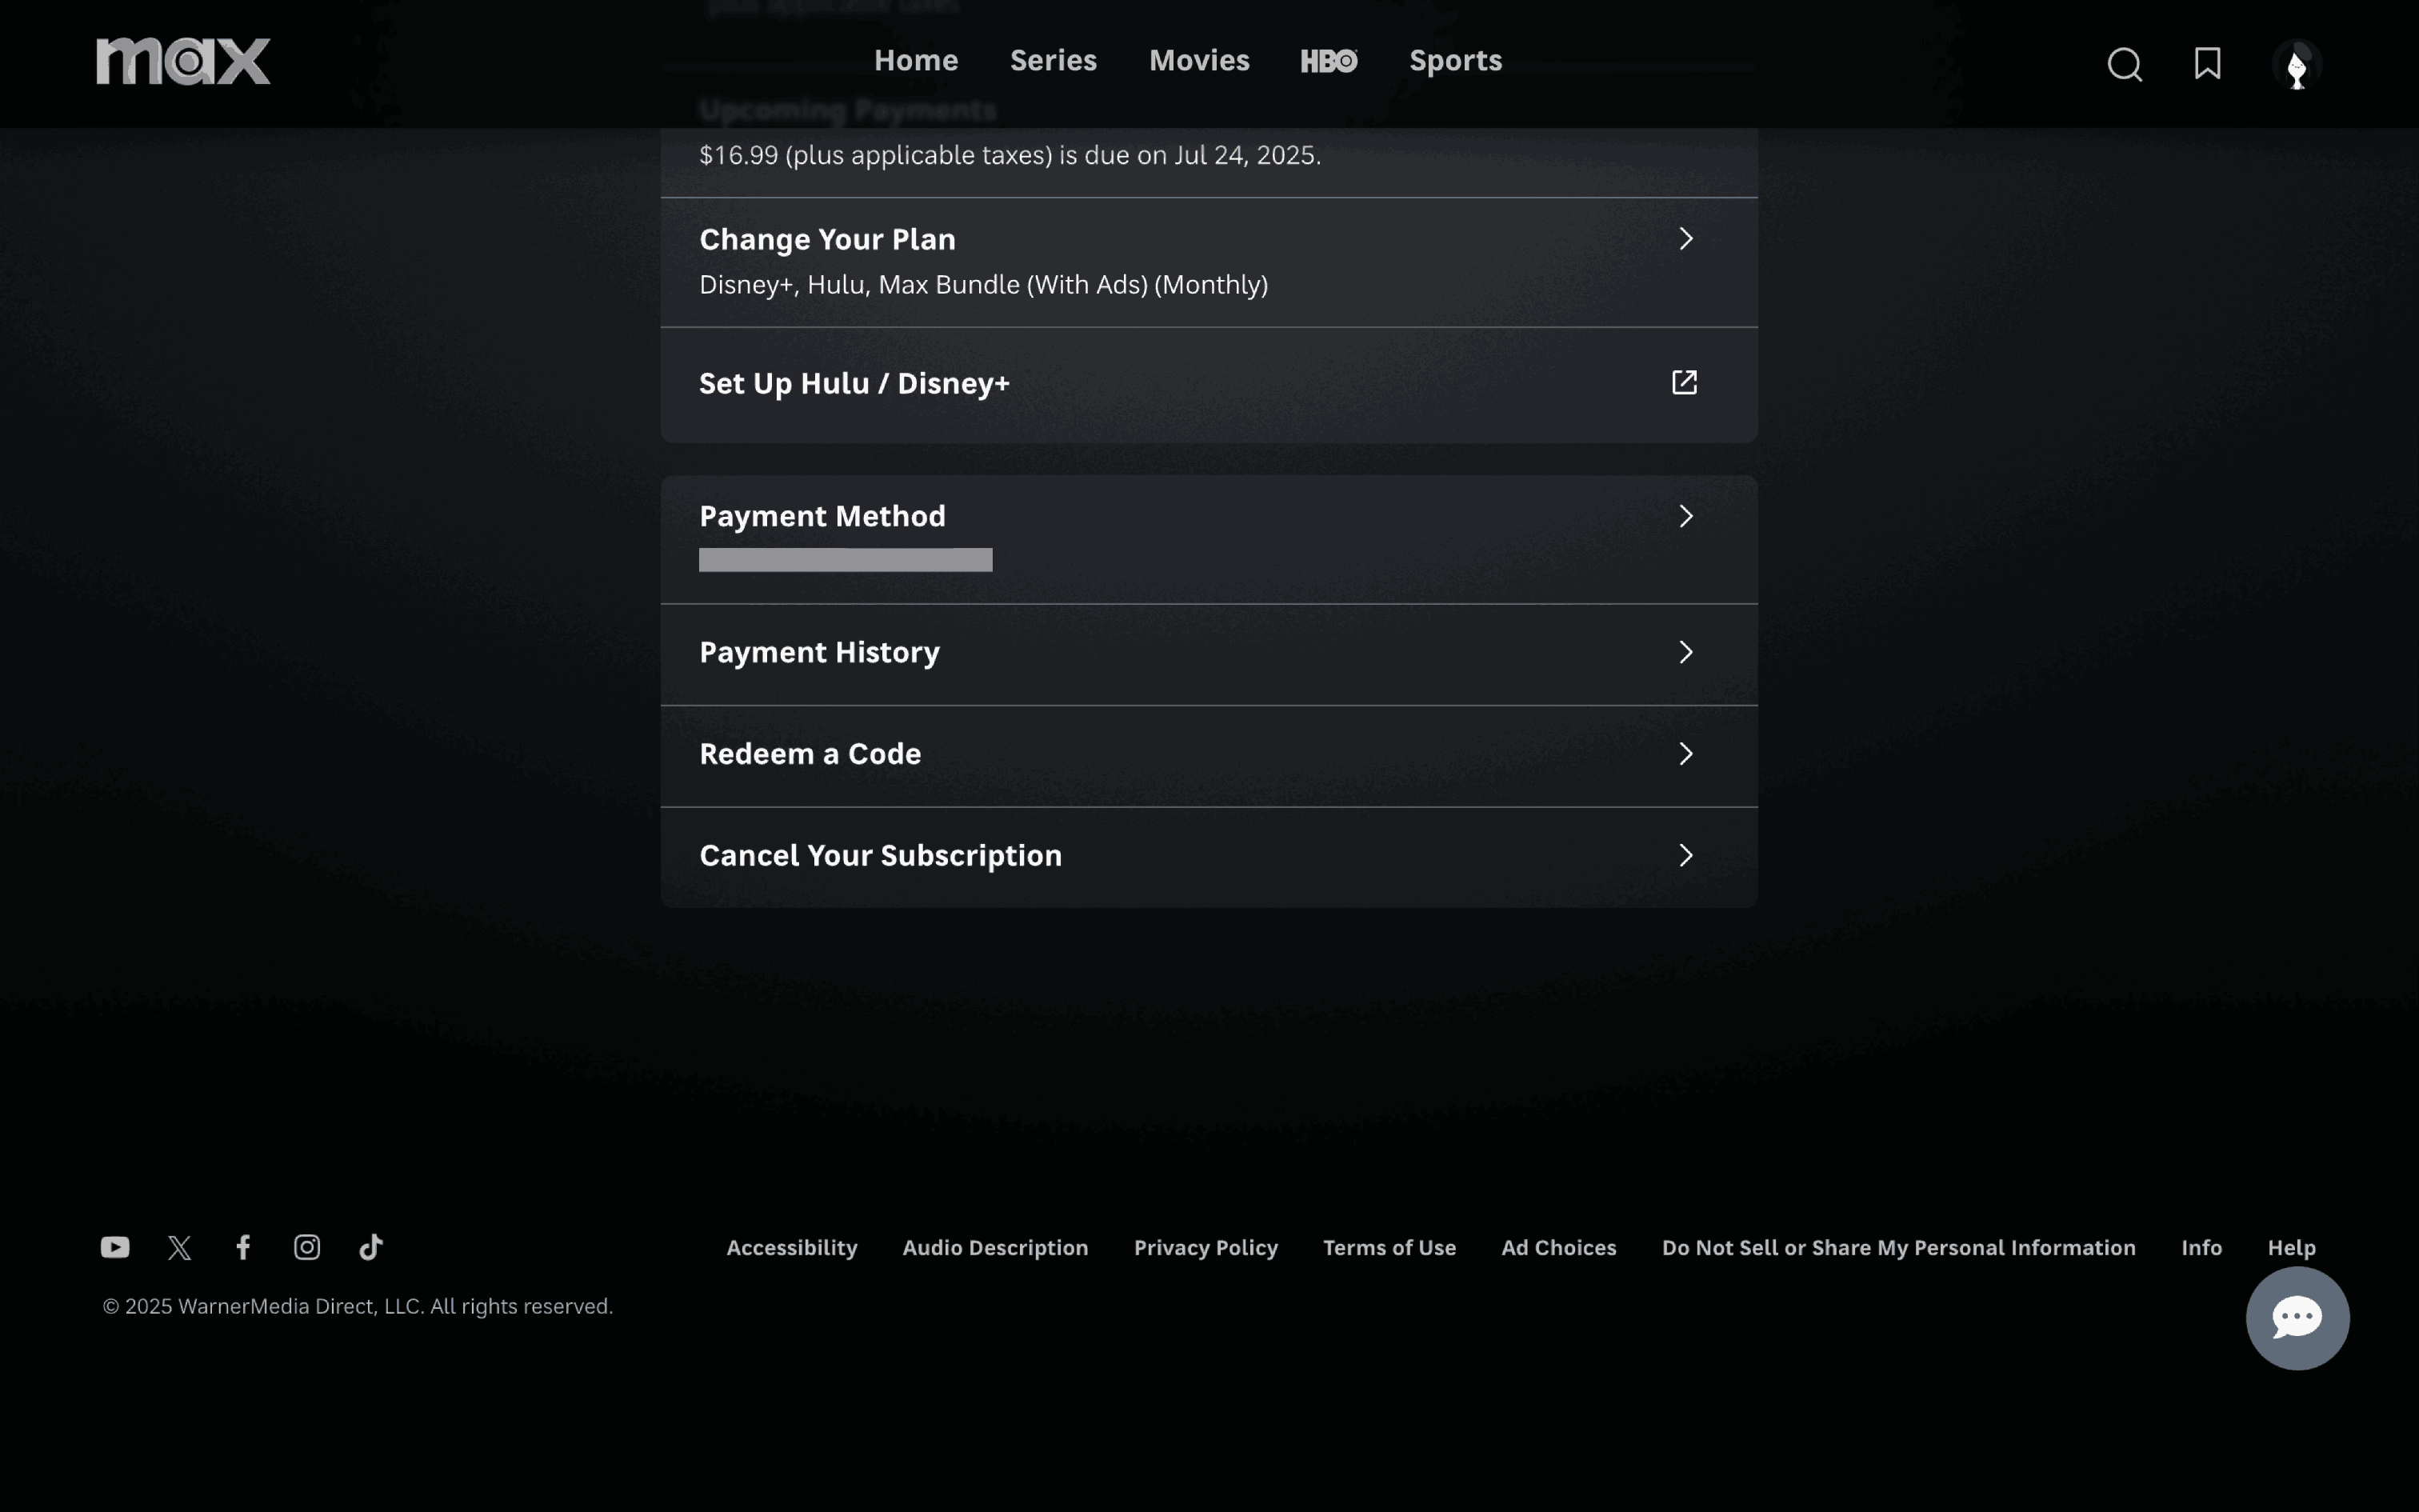Open the Privacy Policy link

(1206, 1248)
